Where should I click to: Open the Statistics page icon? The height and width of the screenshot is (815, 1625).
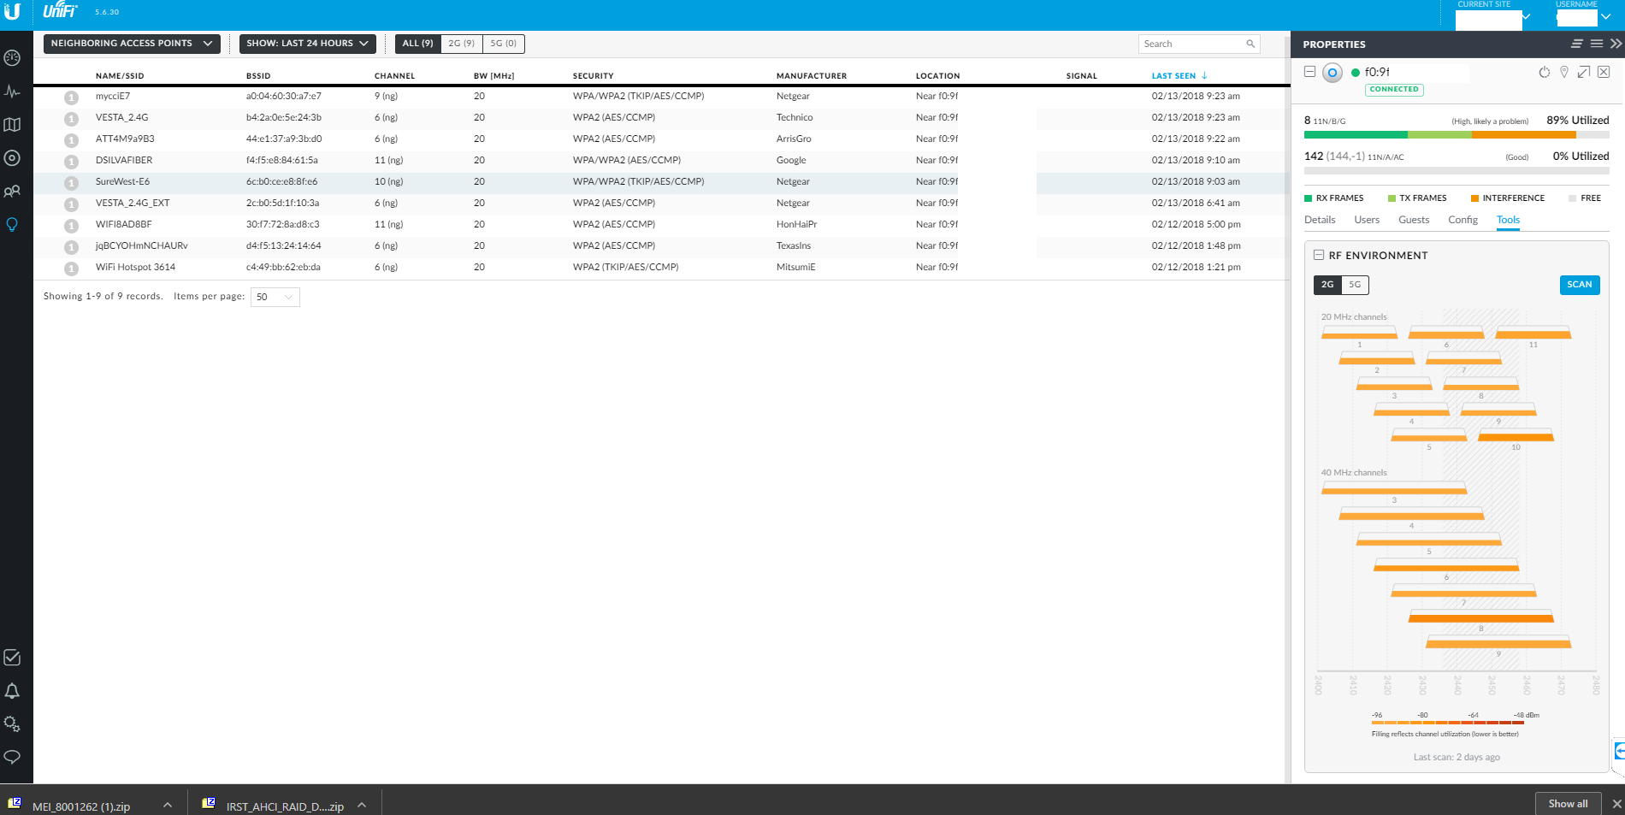(x=12, y=92)
